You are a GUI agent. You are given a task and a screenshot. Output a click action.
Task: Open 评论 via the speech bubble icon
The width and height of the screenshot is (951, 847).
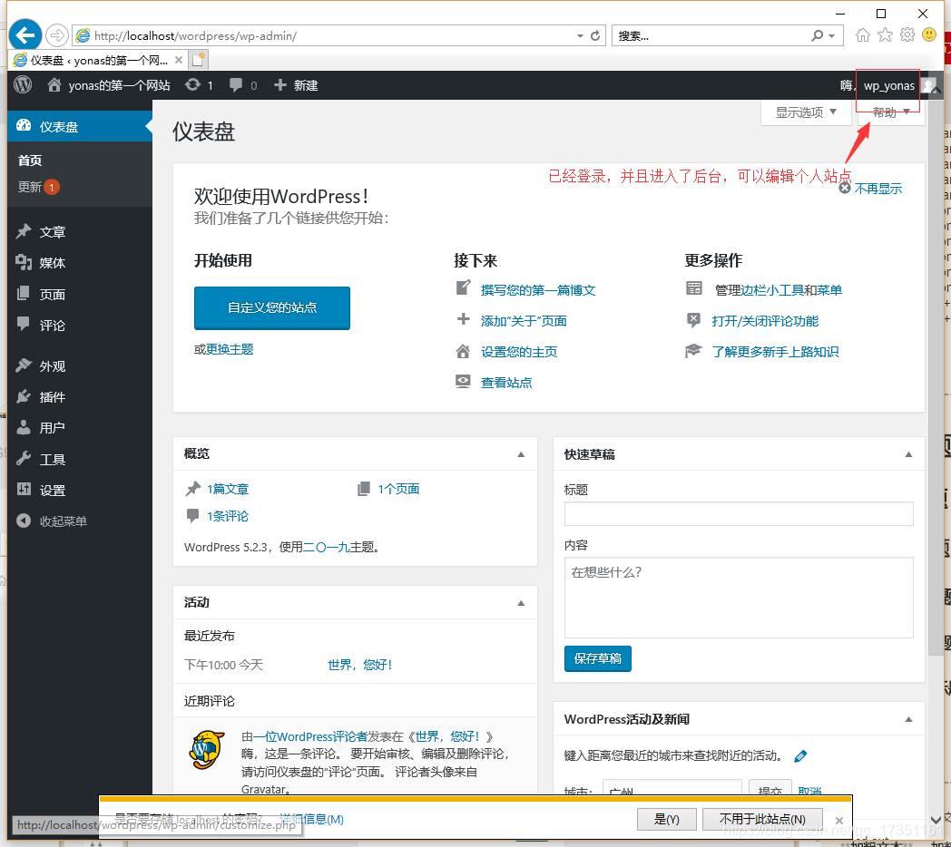click(23, 325)
